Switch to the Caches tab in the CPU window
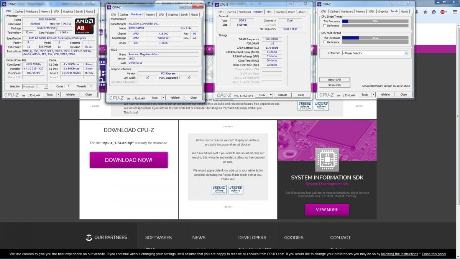 19,12
